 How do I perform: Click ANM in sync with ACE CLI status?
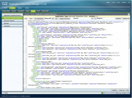pyautogui.click(x=110, y=93)
